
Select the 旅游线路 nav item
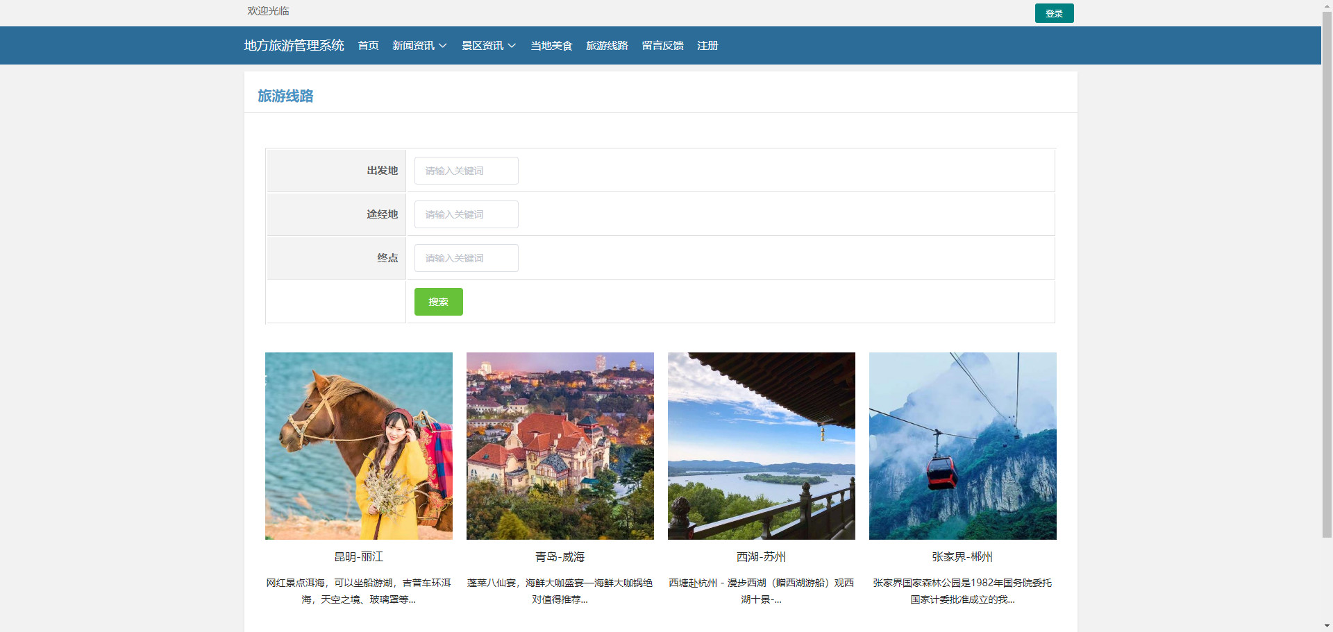coord(607,46)
